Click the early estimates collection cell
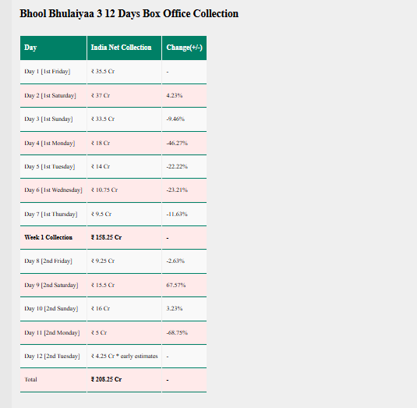The height and width of the screenshot is (408, 417). (x=124, y=356)
